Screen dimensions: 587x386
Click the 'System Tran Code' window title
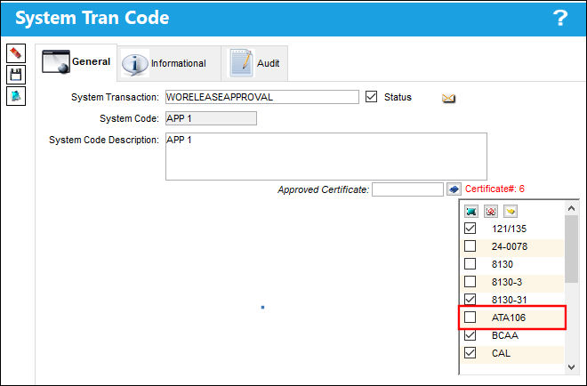pyautogui.click(x=92, y=18)
